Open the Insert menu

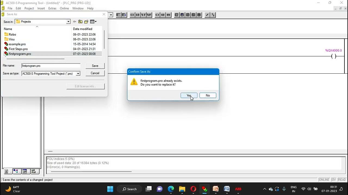(x=41, y=8)
